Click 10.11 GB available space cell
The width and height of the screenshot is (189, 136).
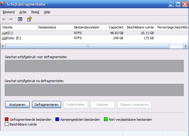[x=147, y=33]
